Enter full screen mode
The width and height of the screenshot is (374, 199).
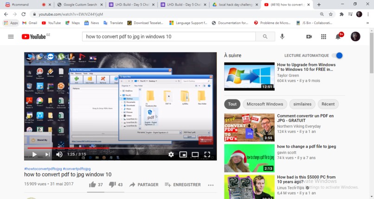point(207,155)
